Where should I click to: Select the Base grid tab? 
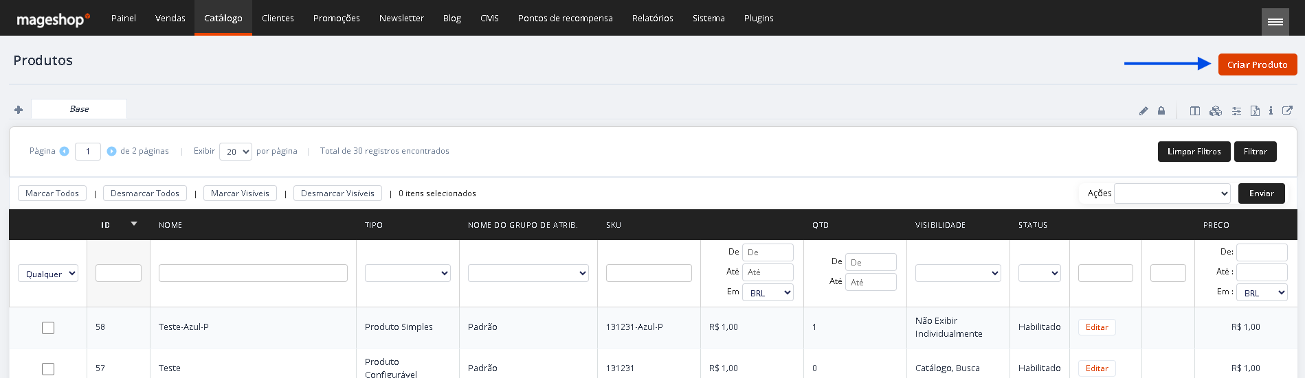79,109
